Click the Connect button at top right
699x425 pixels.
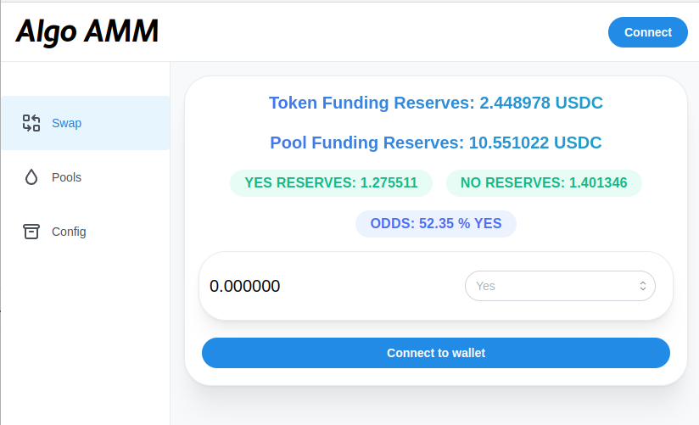coord(648,32)
